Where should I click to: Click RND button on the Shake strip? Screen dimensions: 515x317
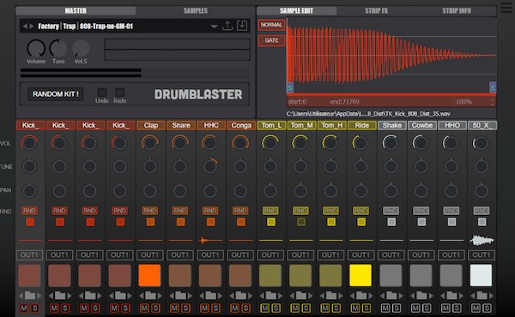pyautogui.click(x=391, y=211)
